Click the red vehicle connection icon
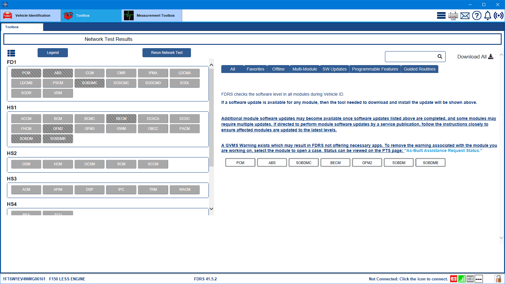 pyautogui.click(x=453, y=279)
